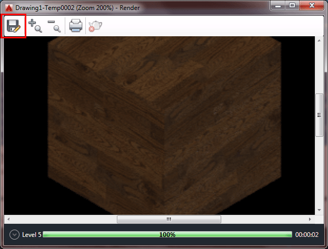Viewport: 328px width, 249px height.
Task: Close the Render window
Action: (312, 5)
